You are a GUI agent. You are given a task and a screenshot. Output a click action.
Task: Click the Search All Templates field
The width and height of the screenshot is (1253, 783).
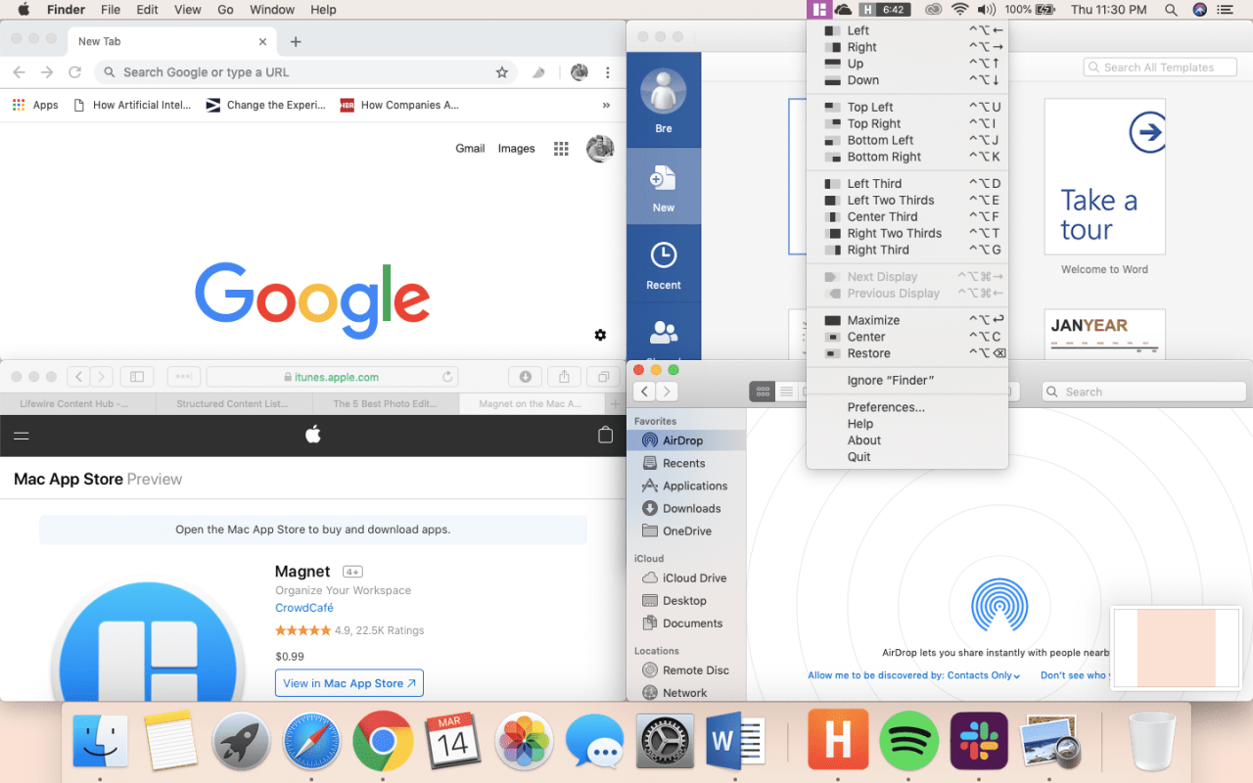[1163, 68]
